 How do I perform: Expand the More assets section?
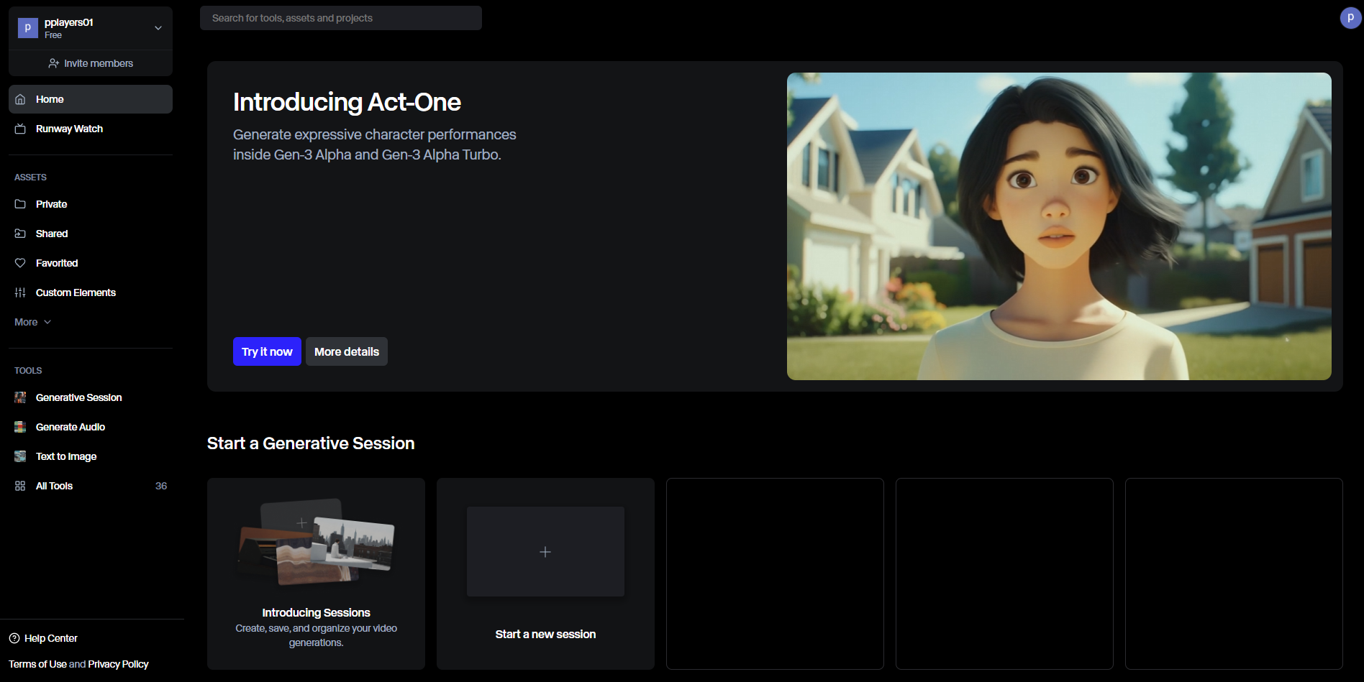click(32, 322)
